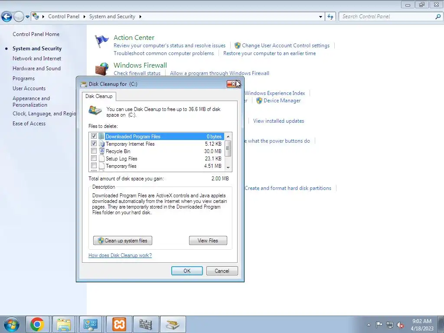Screen dimensions: 444x333
Task: Check the Recycle Bin checkbox
Action: point(94,150)
